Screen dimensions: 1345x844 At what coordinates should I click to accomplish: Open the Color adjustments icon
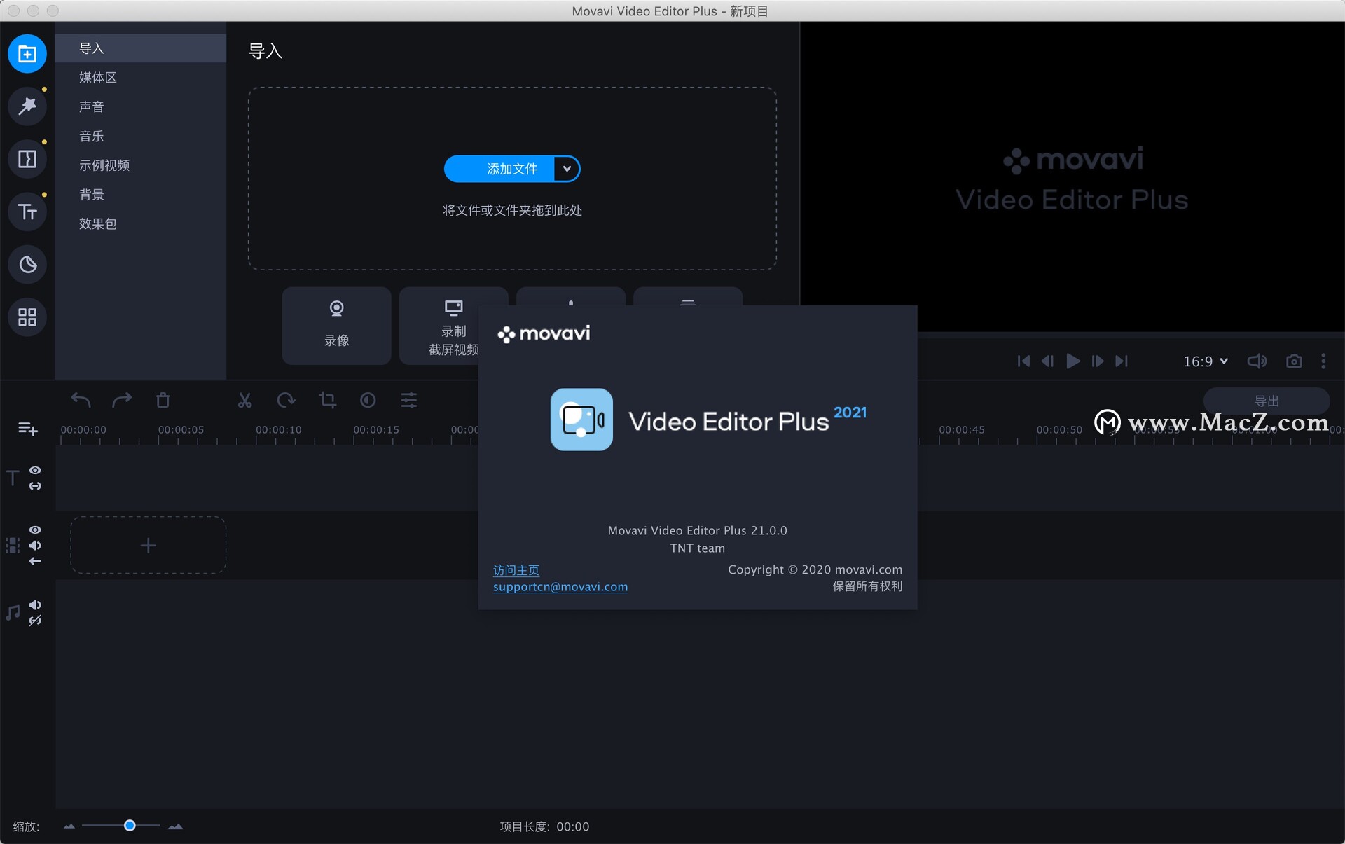click(368, 400)
